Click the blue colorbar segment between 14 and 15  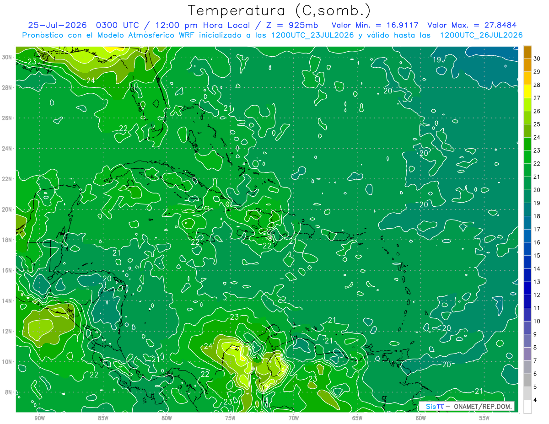tap(527, 262)
